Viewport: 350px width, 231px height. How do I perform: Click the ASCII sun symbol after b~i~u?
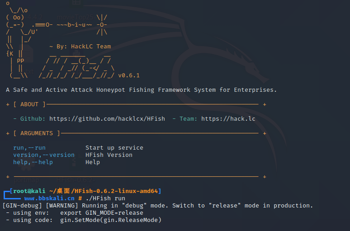[x=102, y=25]
